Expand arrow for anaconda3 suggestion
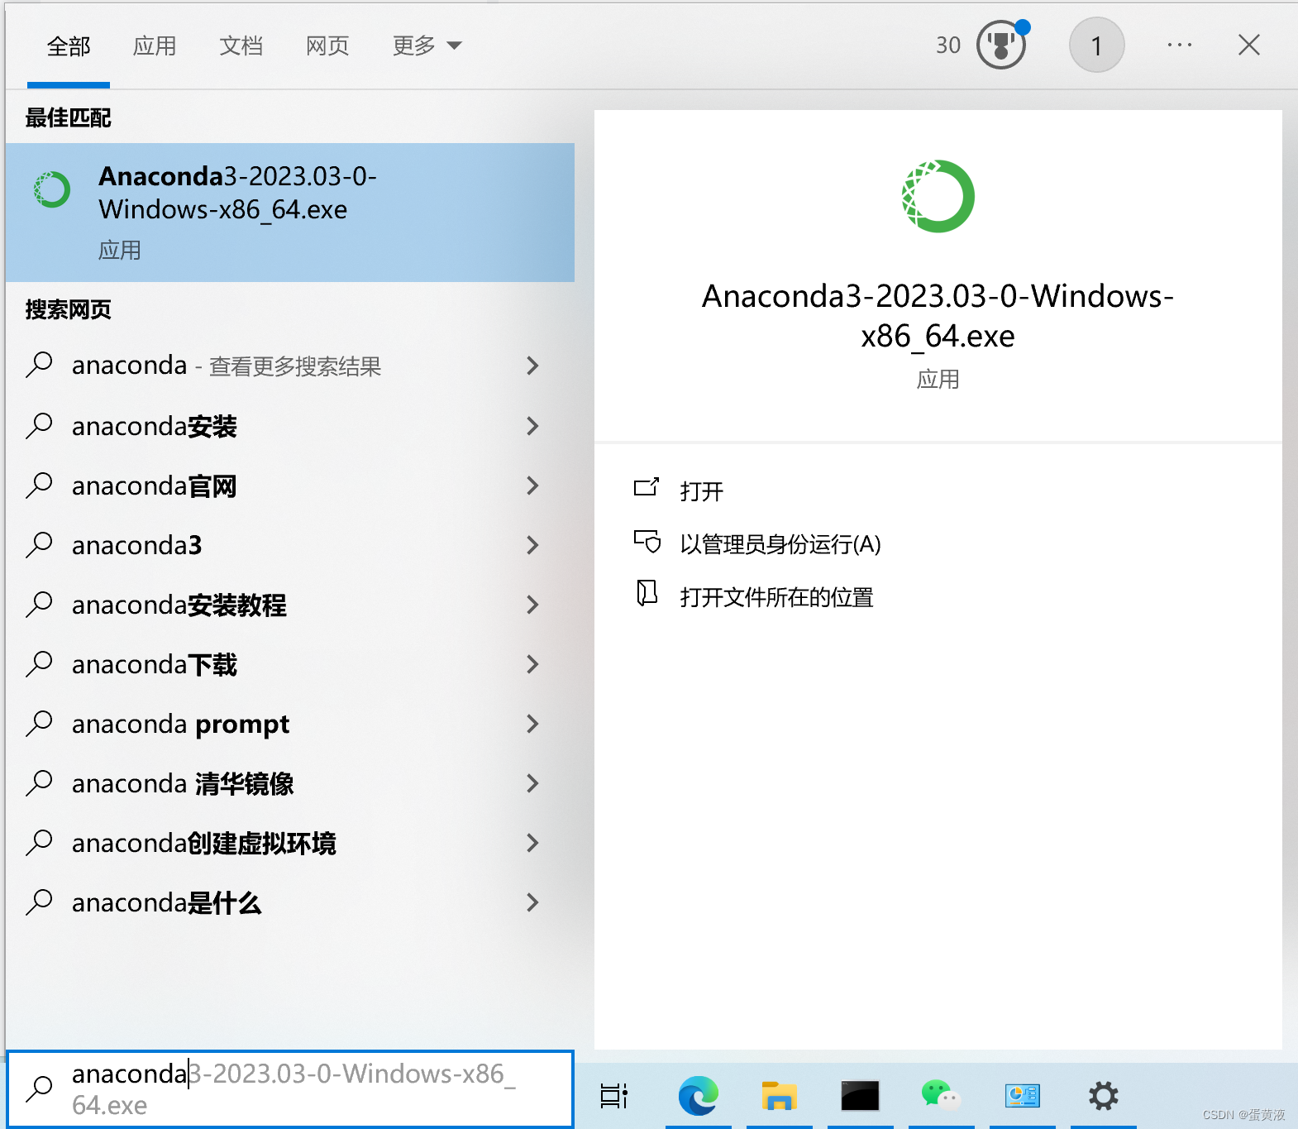Screen dimensions: 1298x1129 pos(532,545)
